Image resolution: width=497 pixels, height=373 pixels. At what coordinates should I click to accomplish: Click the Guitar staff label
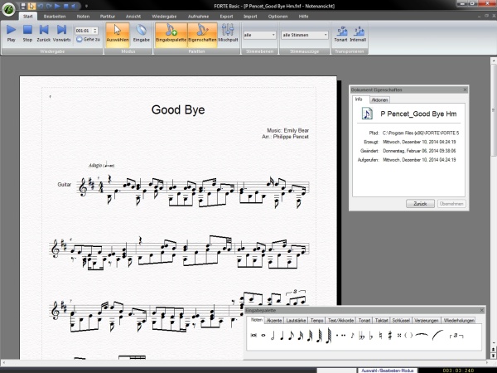tap(65, 184)
